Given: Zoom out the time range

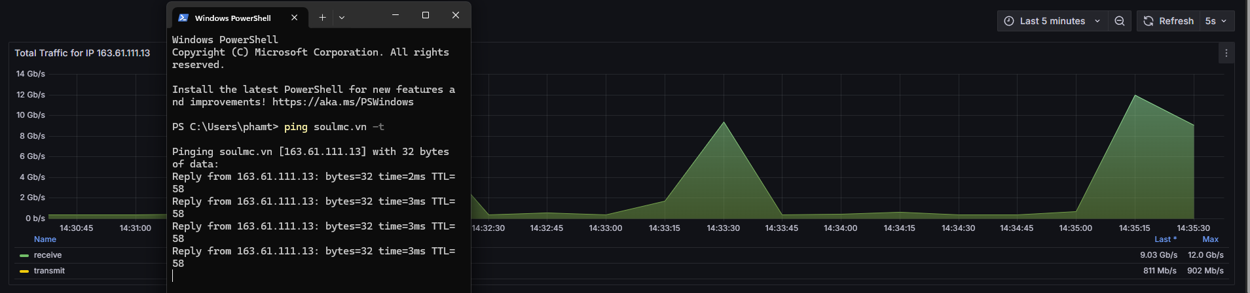Looking at the screenshot, I should pyautogui.click(x=1120, y=21).
